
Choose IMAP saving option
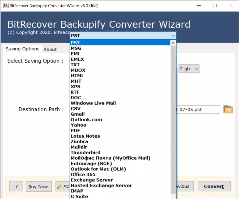click(120, 191)
